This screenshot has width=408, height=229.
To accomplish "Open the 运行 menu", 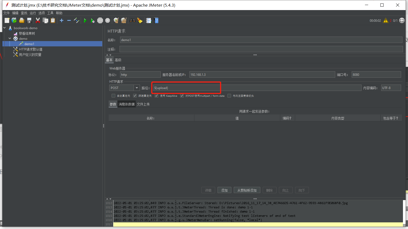I will pos(33,13).
